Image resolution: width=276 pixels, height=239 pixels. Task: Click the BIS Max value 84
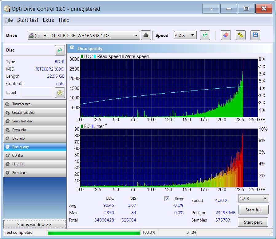pyautogui.click(x=134, y=213)
